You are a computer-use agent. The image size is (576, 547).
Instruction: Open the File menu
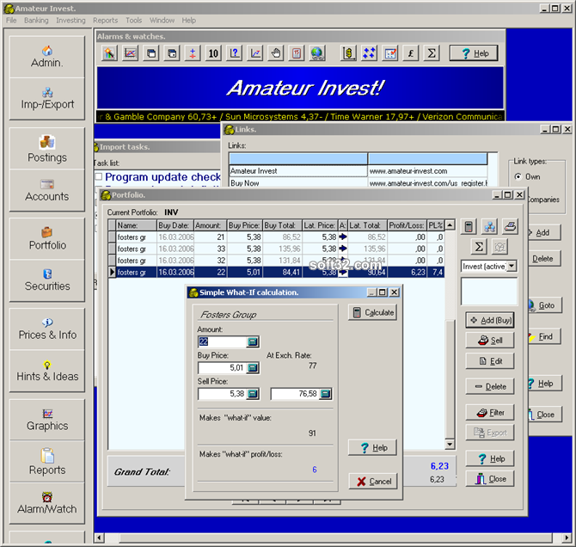[x=11, y=21]
